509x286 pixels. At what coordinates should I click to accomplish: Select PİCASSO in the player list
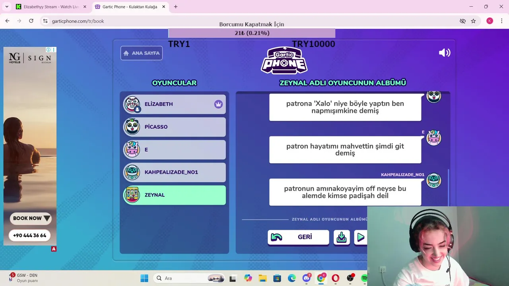174,127
